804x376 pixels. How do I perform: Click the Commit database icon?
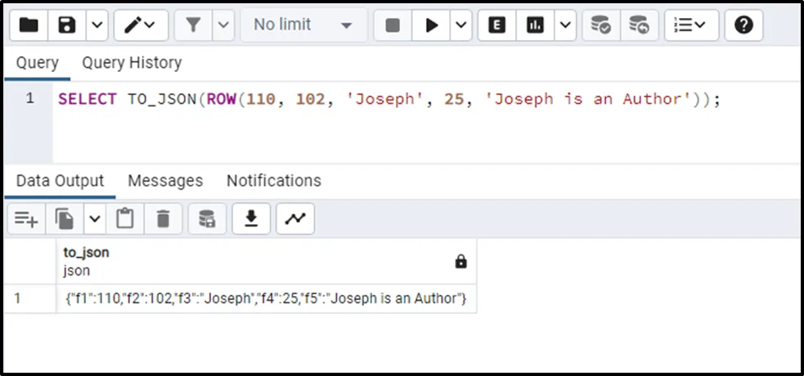point(601,25)
